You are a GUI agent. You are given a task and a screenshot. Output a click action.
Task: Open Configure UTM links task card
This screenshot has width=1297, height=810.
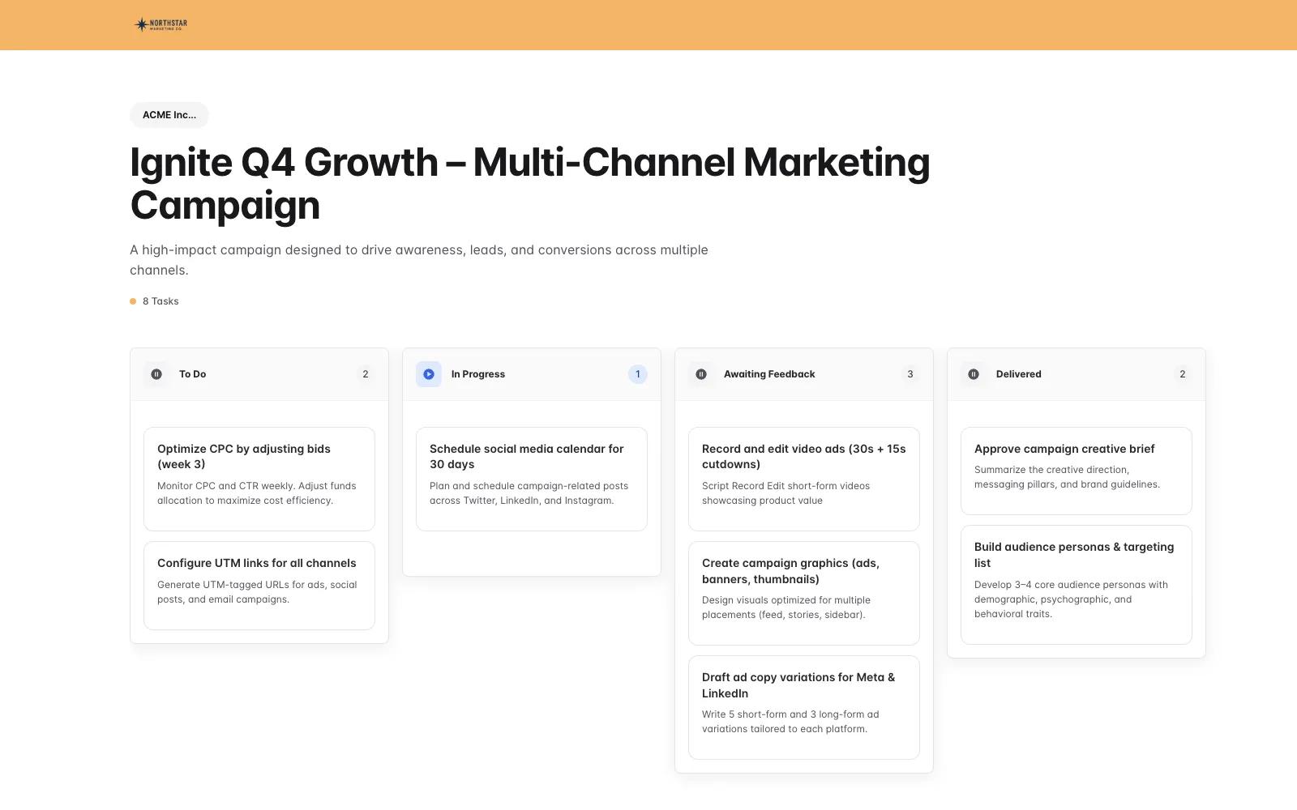(259, 585)
